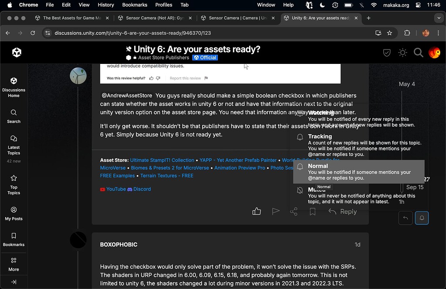Click the timeline reply arrow button
The image size is (446, 289).
tap(405, 218)
